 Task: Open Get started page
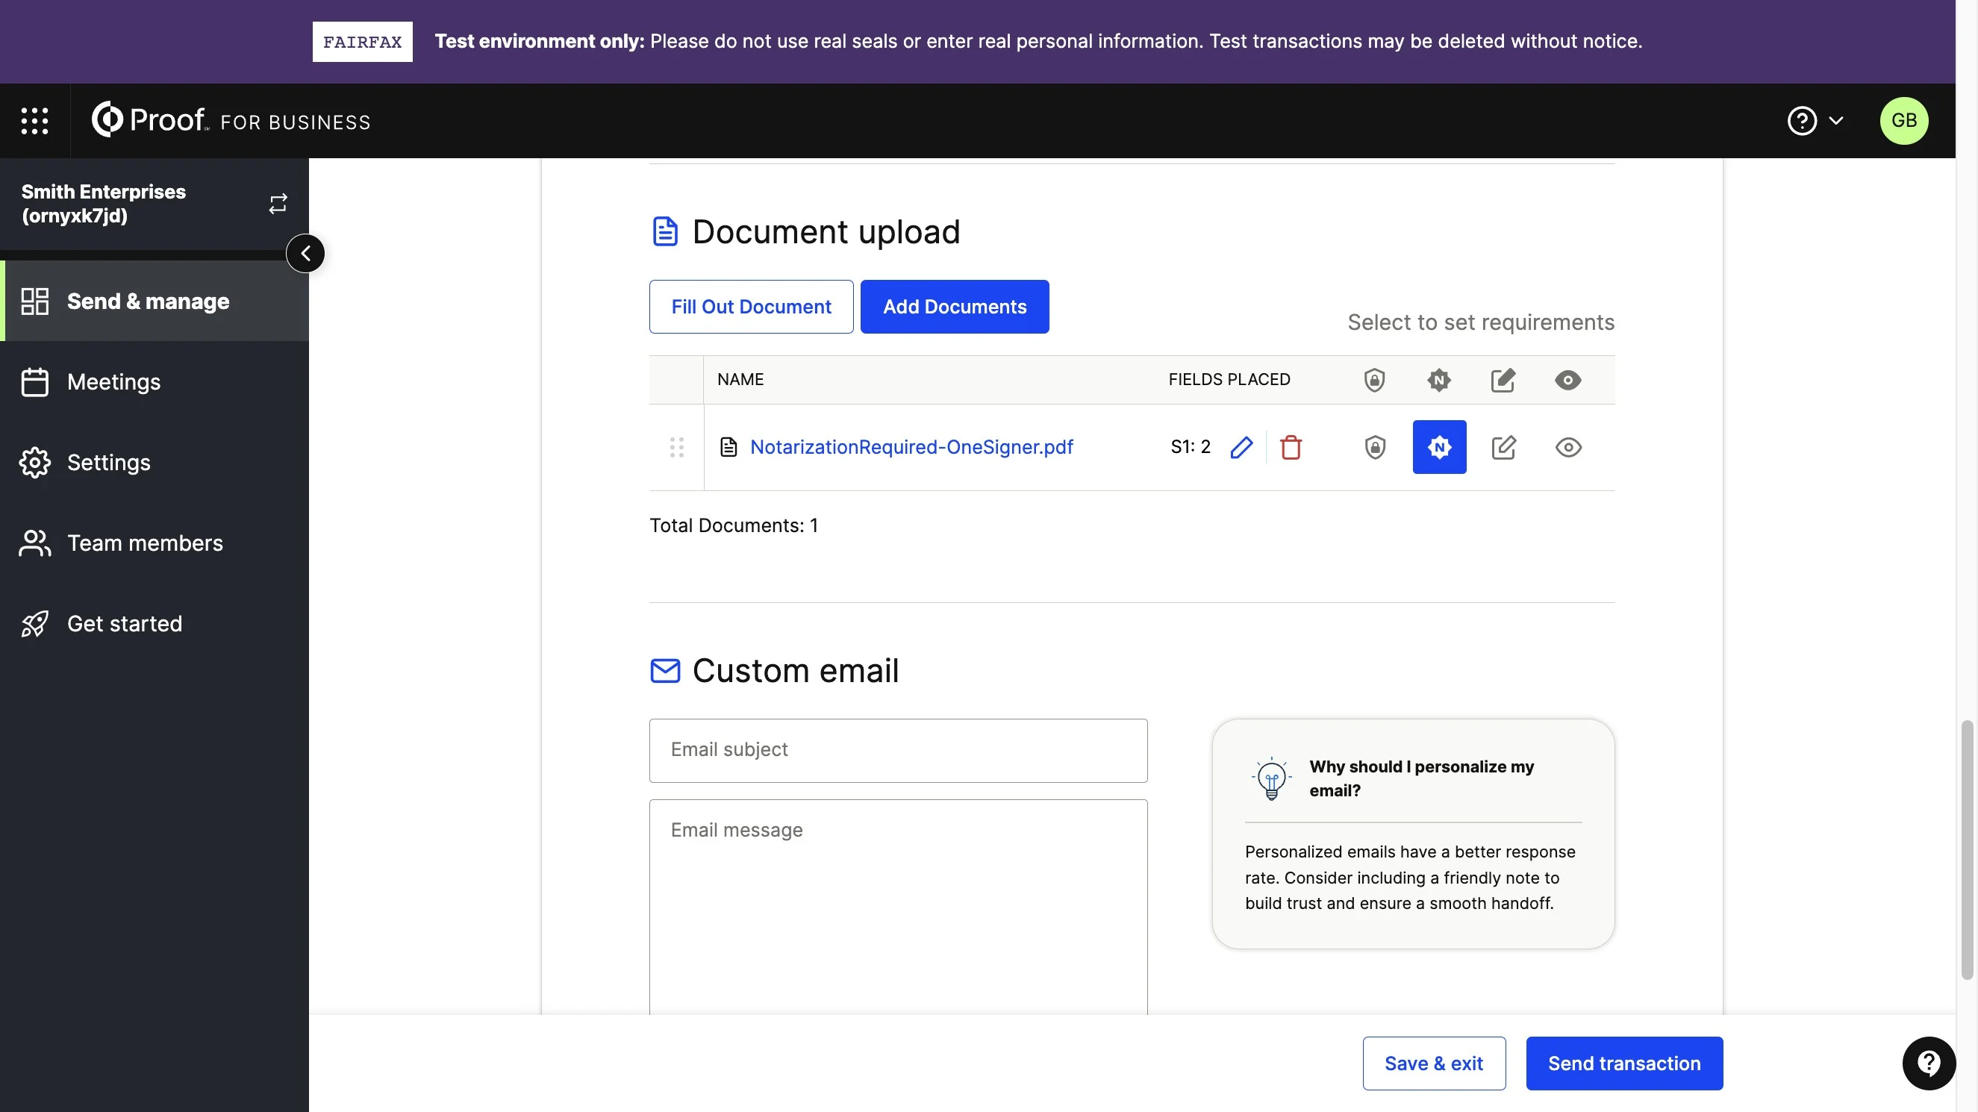tap(155, 624)
